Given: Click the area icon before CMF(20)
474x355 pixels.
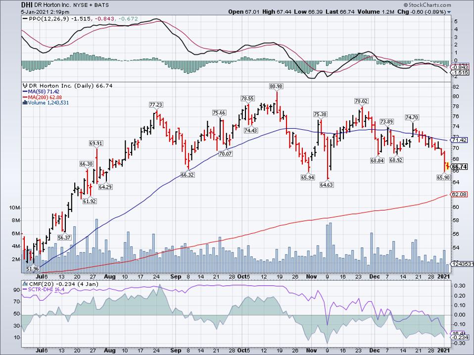Looking at the screenshot, I should tap(25, 284).
